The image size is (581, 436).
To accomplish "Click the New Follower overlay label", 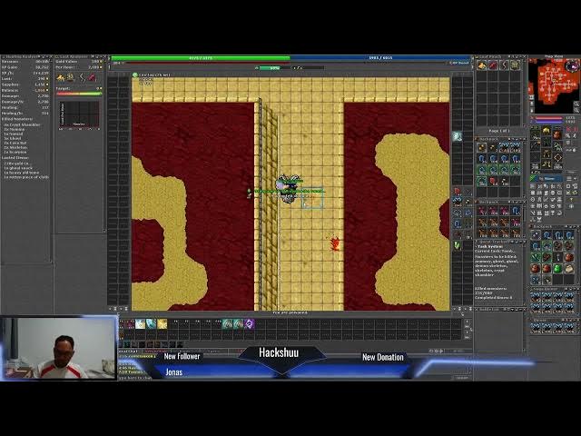I will pyautogui.click(x=182, y=357).
